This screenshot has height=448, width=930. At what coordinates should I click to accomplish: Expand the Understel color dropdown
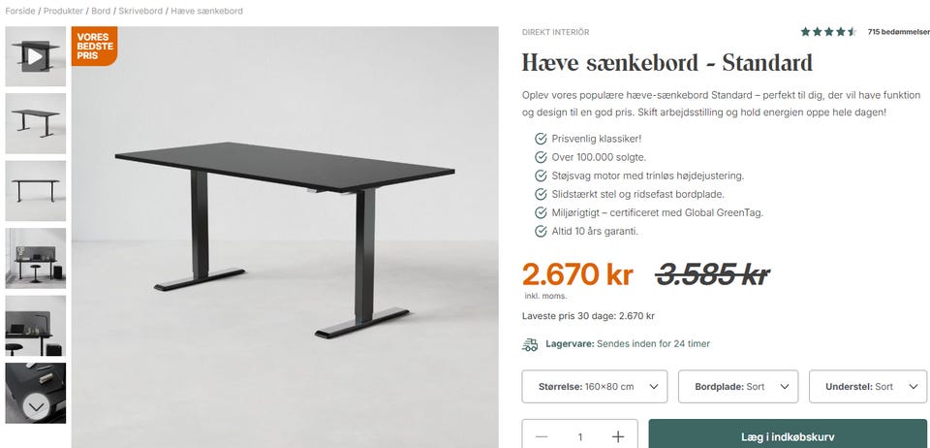(x=868, y=386)
